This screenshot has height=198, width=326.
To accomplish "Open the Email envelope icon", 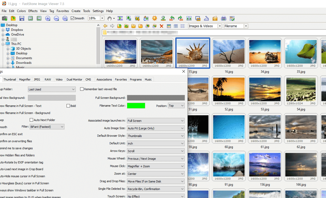I will click(x=215, y=18).
